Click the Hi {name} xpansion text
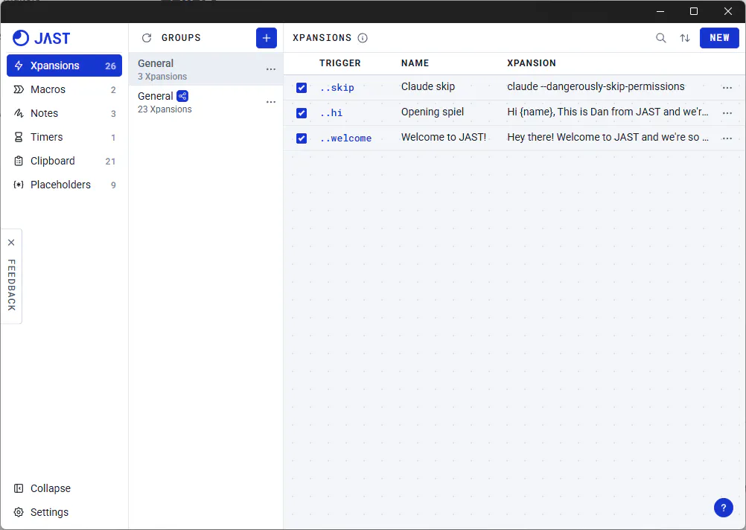The height and width of the screenshot is (530, 746). [608, 112]
